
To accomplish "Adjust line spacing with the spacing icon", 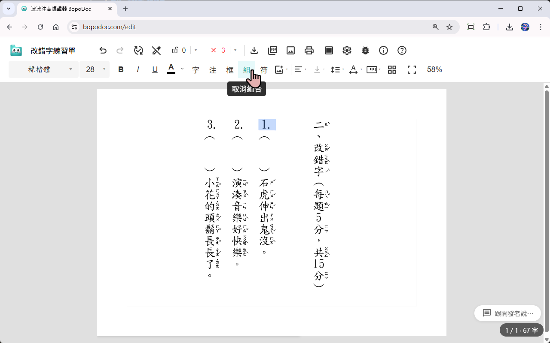I will pos(336,69).
